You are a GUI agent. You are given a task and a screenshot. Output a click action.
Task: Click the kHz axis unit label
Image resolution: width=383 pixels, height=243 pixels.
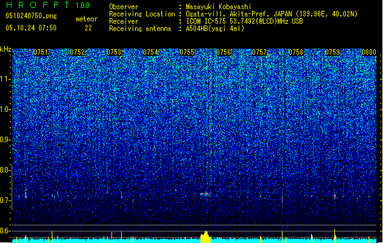[x=5, y=49]
